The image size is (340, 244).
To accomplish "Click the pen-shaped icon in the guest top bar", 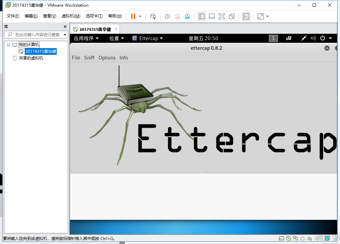I will [x=304, y=38].
